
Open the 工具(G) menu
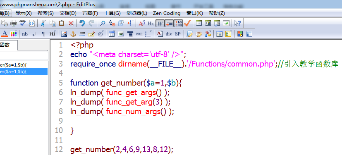(x=112, y=13)
